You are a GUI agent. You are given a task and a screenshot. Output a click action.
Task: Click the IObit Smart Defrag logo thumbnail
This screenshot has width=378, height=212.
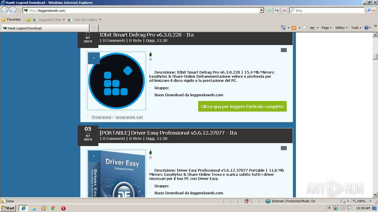pos(116,81)
